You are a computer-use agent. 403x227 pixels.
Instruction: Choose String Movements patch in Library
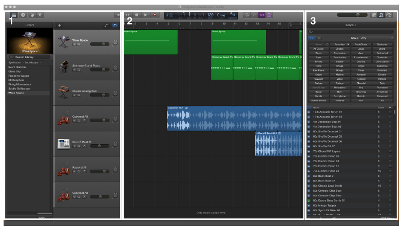[x=20, y=84]
